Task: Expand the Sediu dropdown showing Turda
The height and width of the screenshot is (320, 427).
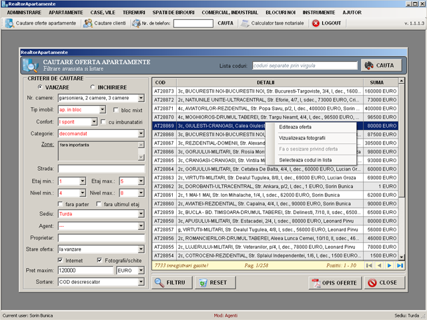Action: (x=141, y=214)
